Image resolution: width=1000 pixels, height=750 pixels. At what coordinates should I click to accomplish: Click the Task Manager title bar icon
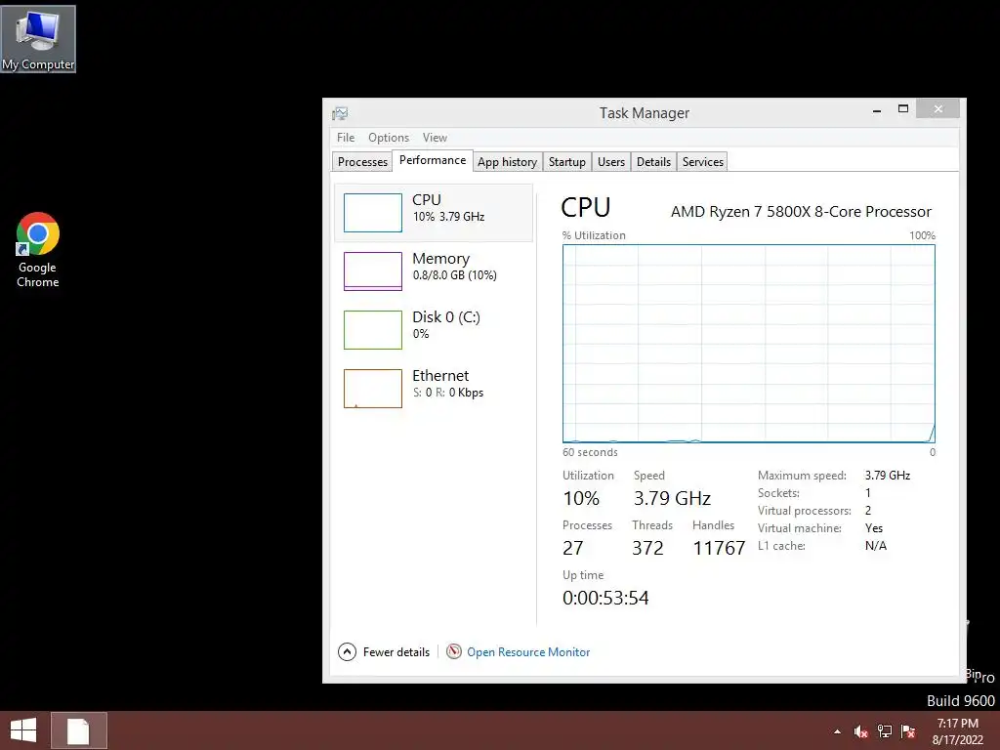click(x=340, y=113)
